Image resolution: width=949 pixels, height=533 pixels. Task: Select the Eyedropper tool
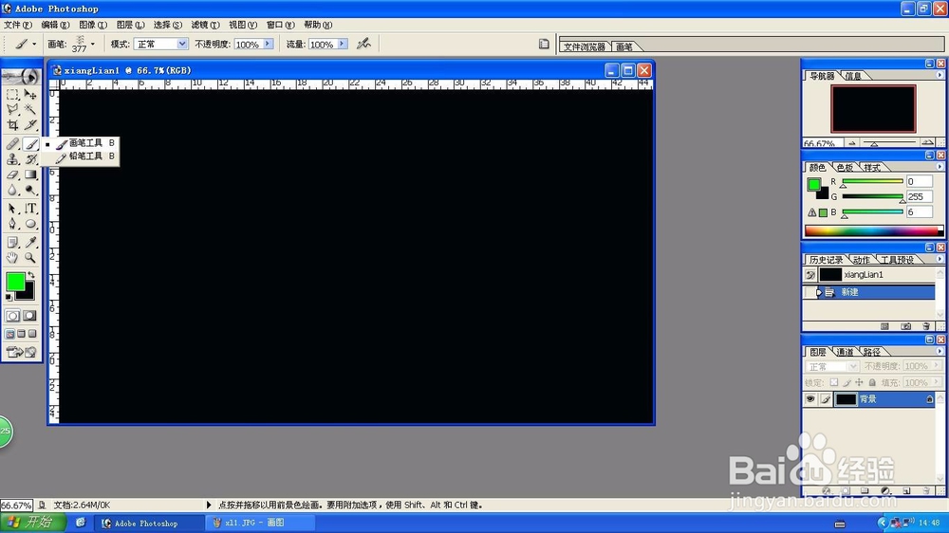click(x=30, y=242)
